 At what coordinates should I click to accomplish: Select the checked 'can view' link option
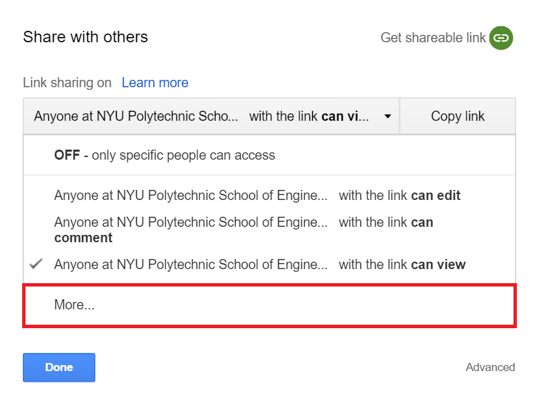[x=270, y=264]
